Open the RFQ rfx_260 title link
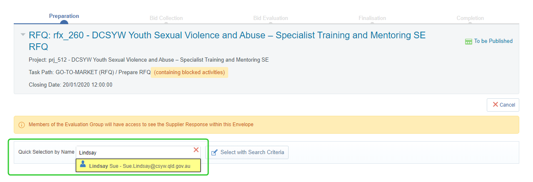 (x=227, y=41)
